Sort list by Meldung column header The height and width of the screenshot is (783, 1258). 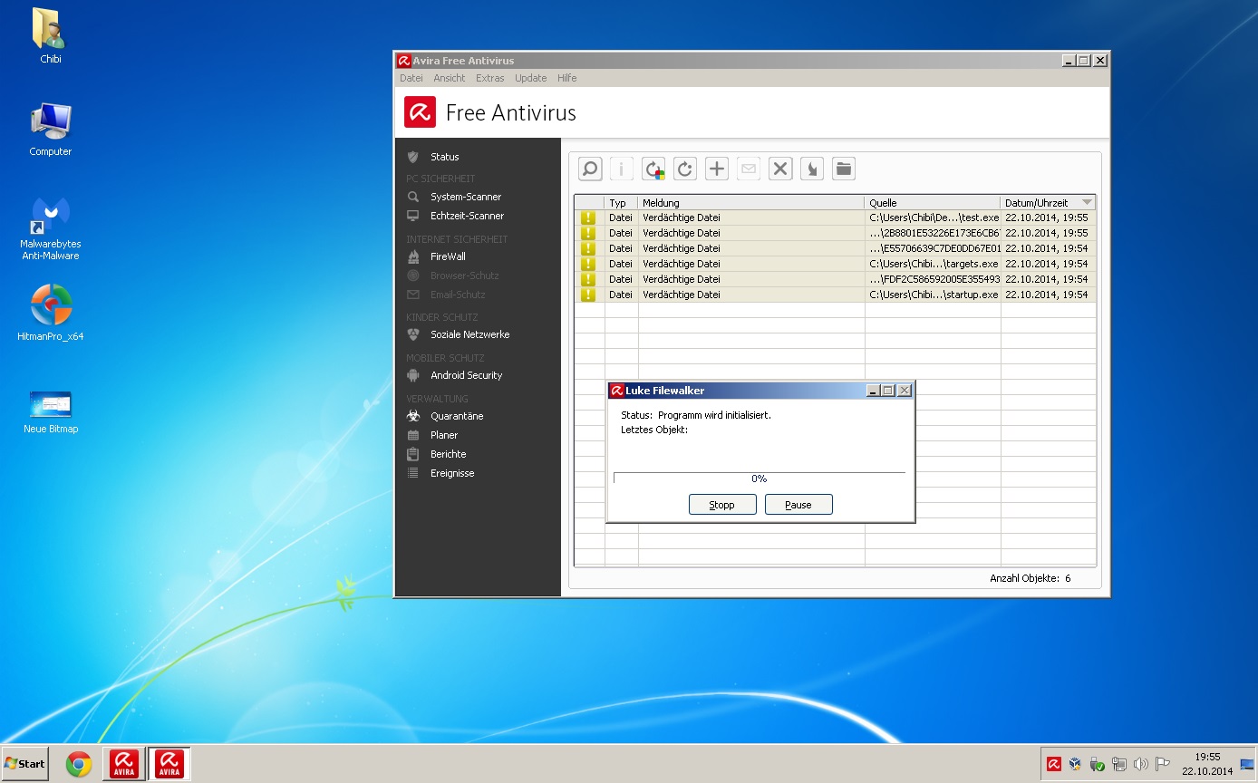pyautogui.click(x=751, y=203)
